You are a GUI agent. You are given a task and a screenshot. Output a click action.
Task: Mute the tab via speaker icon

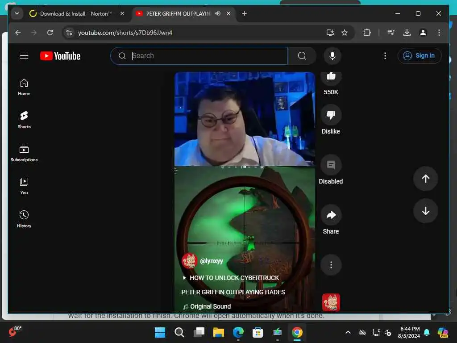(x=218, y=13)
